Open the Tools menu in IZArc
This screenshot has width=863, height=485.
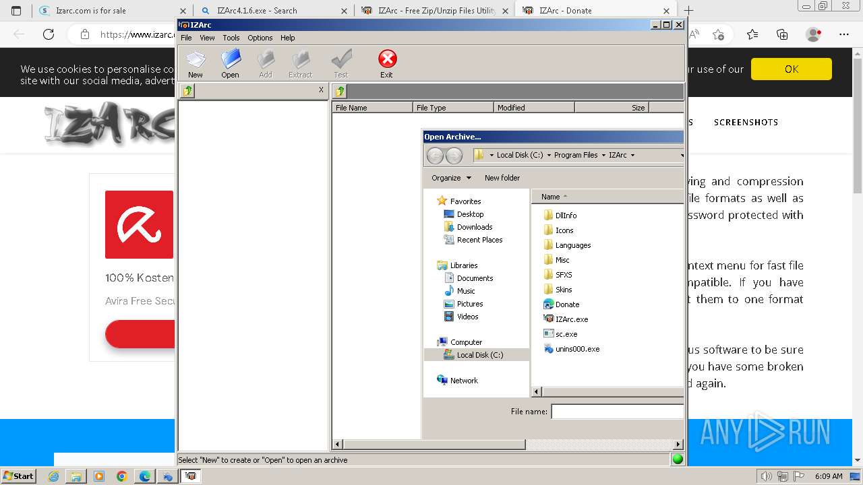pyautogui.click(x=231, y=38)
